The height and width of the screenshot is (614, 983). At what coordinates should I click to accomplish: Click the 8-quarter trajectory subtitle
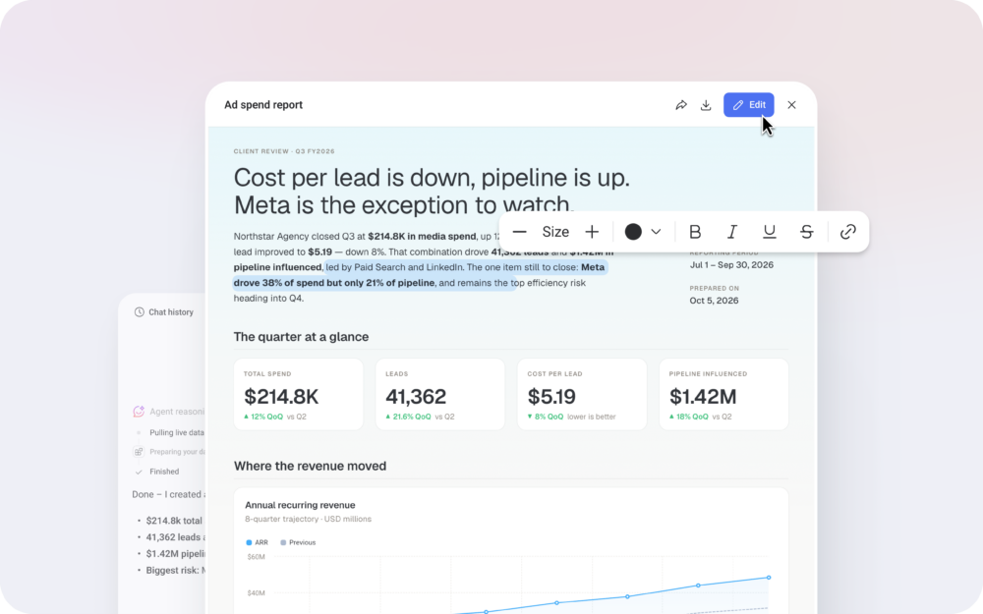(x=308, y=519)
